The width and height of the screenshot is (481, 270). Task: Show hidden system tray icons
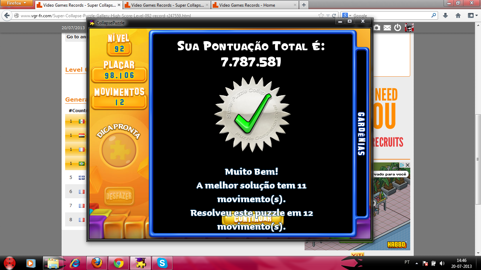[x=417, y=263]
